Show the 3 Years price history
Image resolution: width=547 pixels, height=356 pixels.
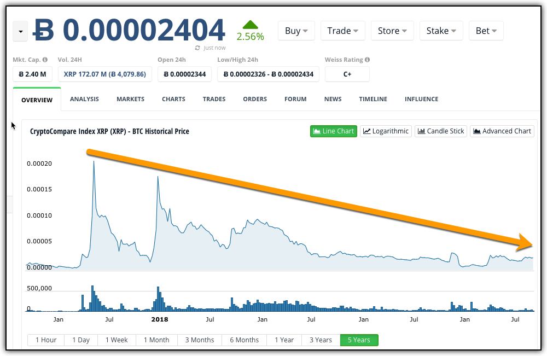(x=321, y=340)
